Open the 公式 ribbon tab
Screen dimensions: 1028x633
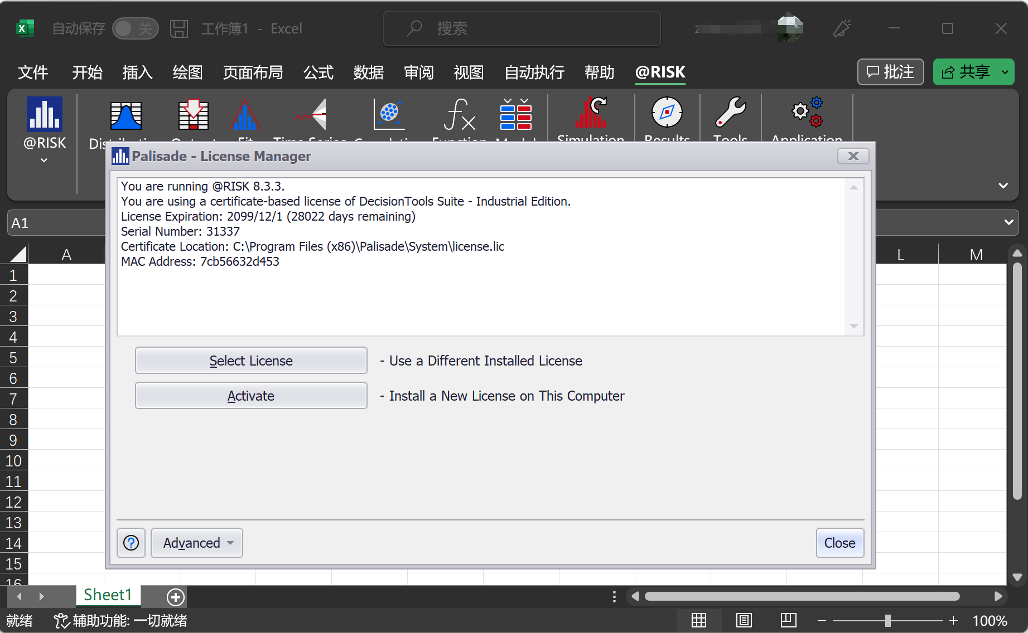pyautogui.click(x=318, y=72)
